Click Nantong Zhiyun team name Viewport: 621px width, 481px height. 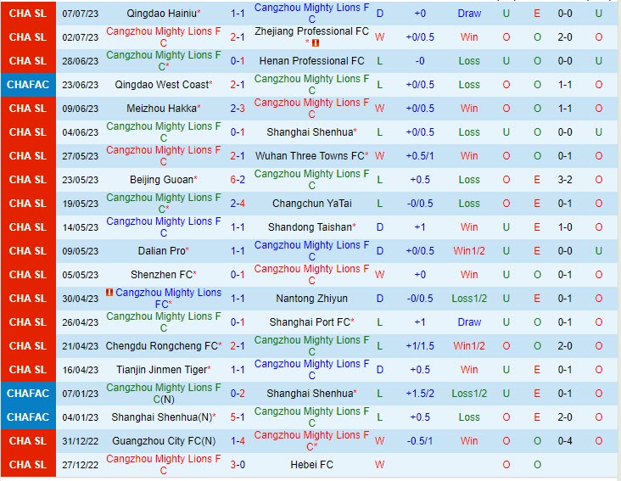(x=311, y=299)
